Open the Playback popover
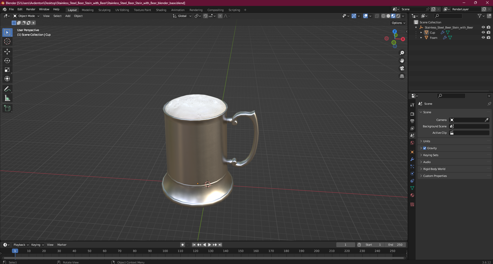The height and width of the screenshot is (264, 493). pos(21,245)
